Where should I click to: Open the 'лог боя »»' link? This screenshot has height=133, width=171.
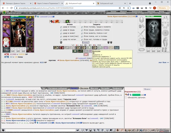[x=164, y=63]
